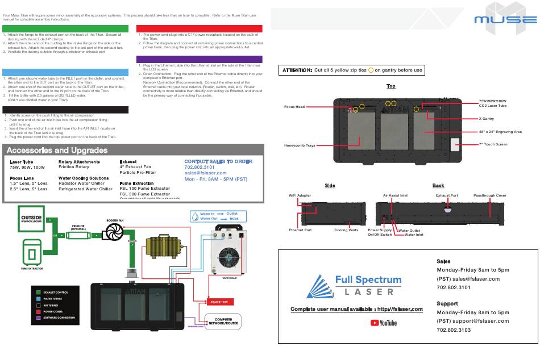Viewport: 540px width, 346px height.
Task: Open the YouTube logo link
Action: 383,323
